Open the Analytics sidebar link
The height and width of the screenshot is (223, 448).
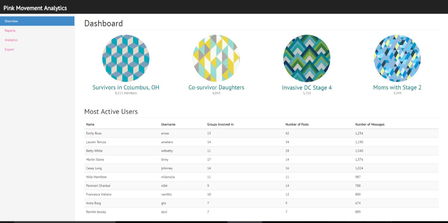pos(11,40)
